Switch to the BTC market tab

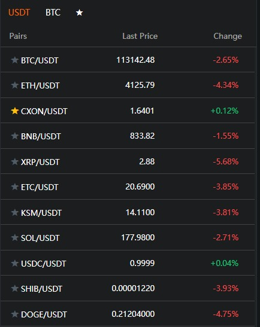(53, 13)
